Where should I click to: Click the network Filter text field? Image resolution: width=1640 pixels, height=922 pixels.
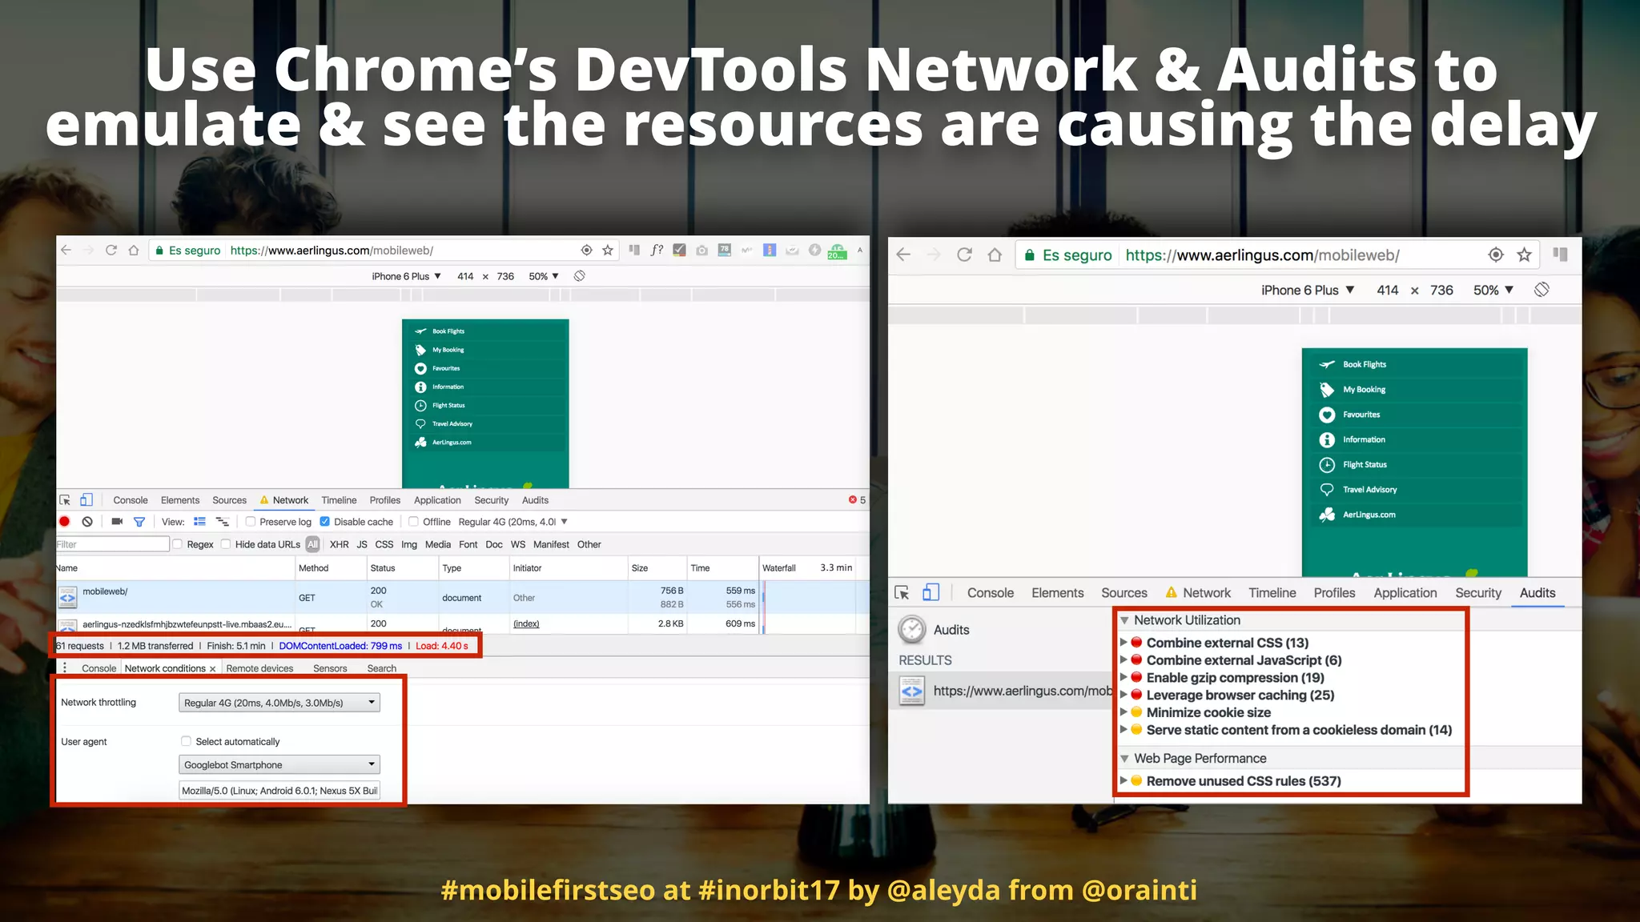[113, 544]
